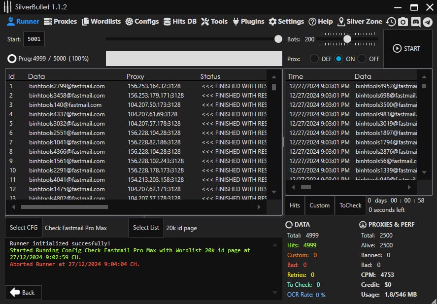Open the Telegram paper plane icon
This screenshot has height=304, width=437.
pyautogui.click(x=427, y=22)
